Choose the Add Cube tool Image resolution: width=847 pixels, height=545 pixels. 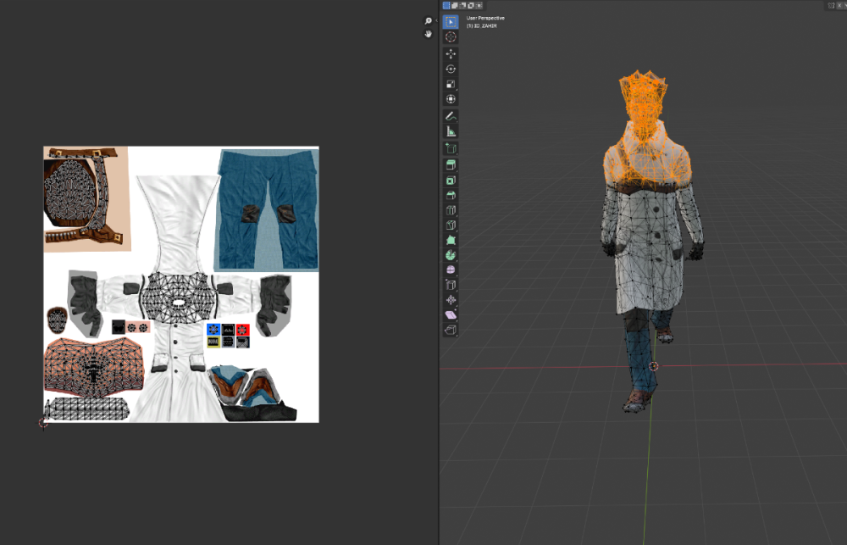[x=451, y=148]
